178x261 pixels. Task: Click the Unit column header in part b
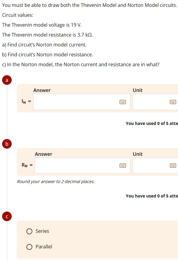pyautogui.click(x=138, y=154)
